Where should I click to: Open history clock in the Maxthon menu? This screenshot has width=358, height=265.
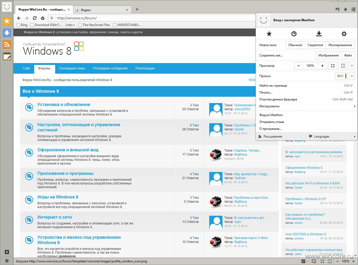tap(294, 34)
